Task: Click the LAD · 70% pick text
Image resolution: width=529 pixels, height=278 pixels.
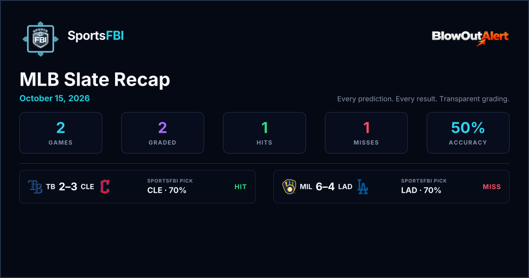Action: (421, 190)
